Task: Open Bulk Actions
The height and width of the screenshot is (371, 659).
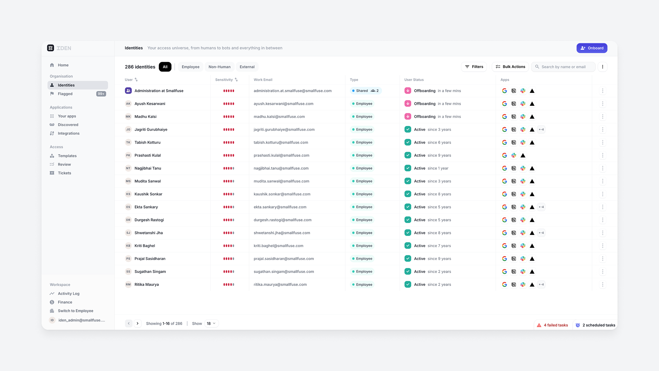Action: (510, 67)
